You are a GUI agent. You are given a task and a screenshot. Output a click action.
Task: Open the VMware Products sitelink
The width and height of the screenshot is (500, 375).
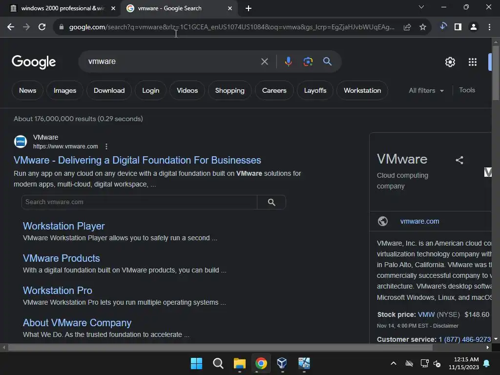click(x=61, y=258)
